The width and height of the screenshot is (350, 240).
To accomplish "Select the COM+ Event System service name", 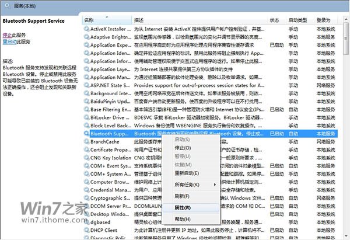I will (x=110, y=166).
